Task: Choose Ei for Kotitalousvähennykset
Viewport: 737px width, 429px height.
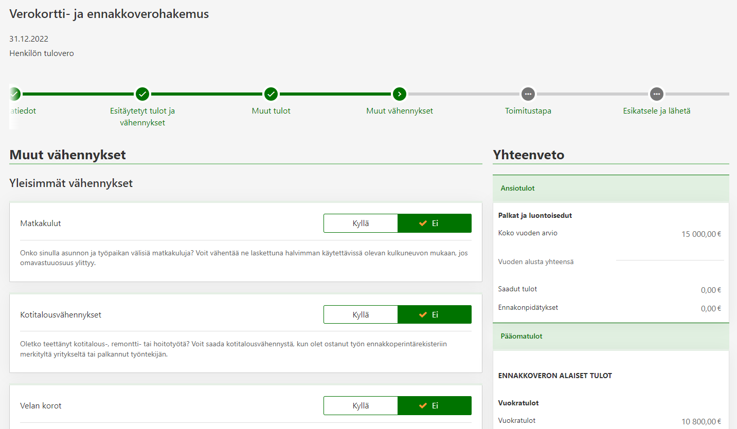Action: click(x=435, y=315)
